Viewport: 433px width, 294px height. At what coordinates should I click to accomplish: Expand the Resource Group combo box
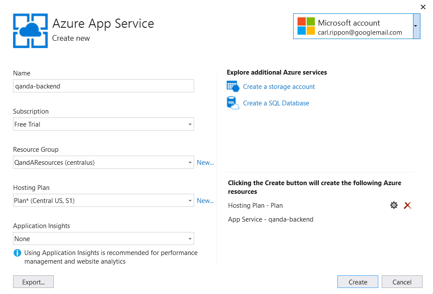pyautogui.click(x=190, y=163)
